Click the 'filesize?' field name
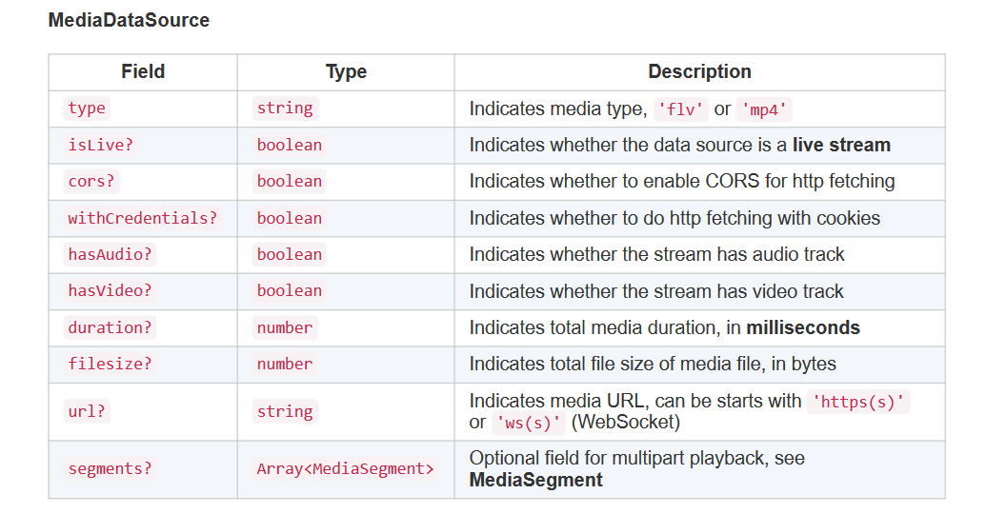This screenshot has height=514, width=986. 110,364
